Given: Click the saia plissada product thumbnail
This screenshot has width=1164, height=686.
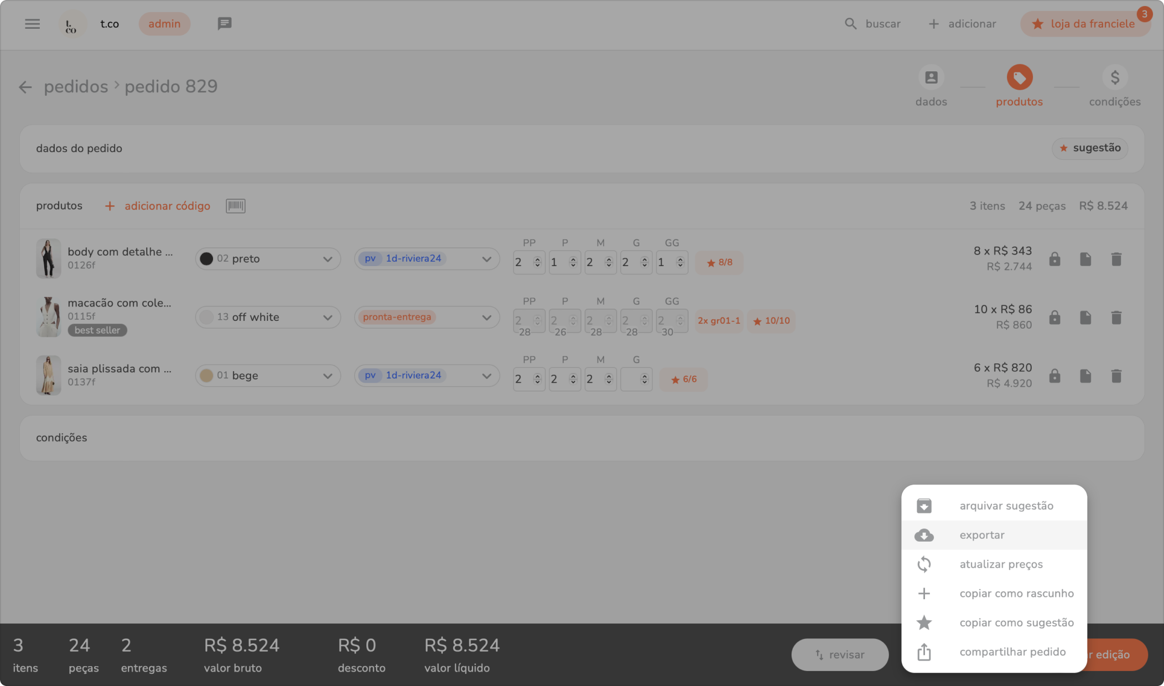Looking at the screenshot, I should pos(48,376).
